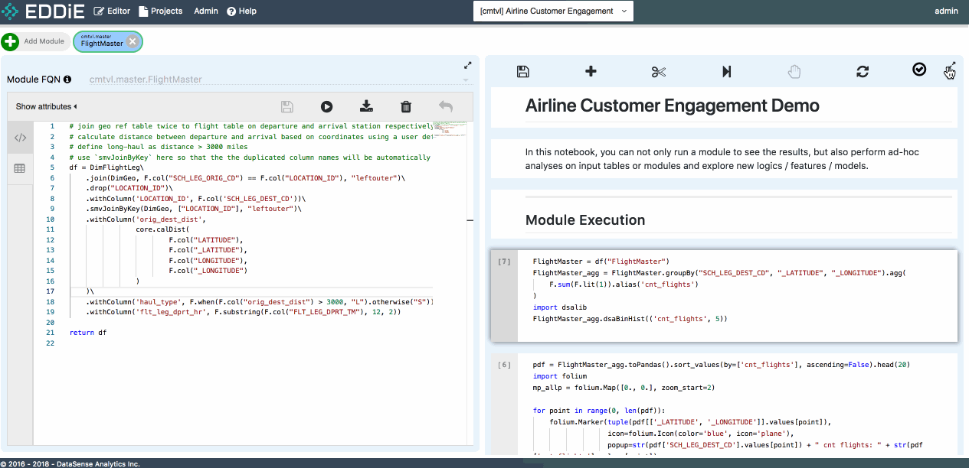Expand the code editor panel to fullscreen
The height and width of the screenshot is (468, 969).
click(x=468, y=66)
